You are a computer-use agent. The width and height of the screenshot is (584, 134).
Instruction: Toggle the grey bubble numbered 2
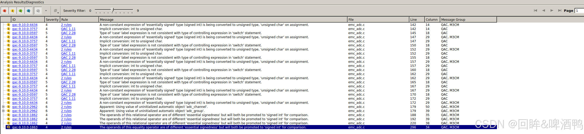pos(38,11)
